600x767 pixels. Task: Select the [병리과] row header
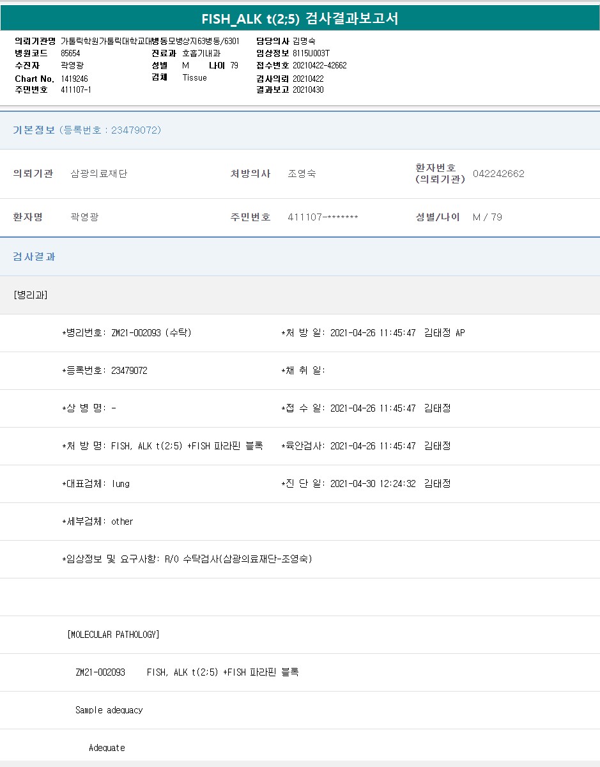pos(31,295)
